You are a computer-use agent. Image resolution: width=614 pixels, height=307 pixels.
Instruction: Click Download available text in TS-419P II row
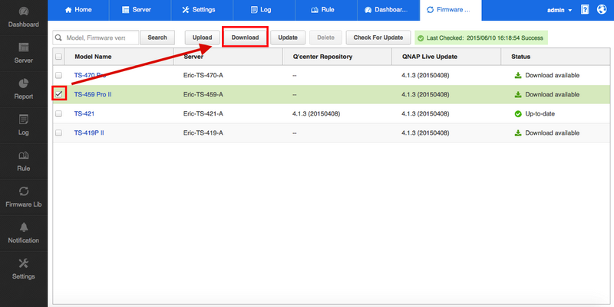point(552,132)
